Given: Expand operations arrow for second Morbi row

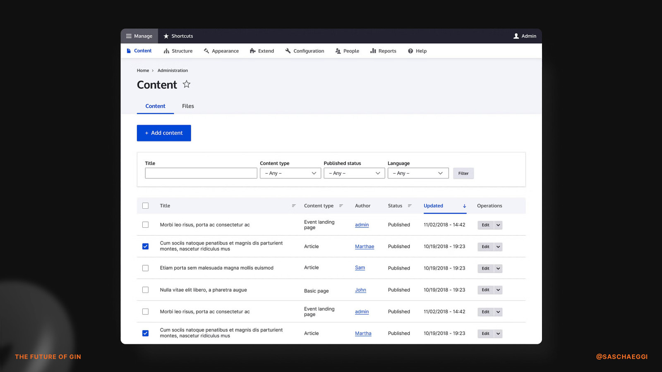Looking at the screenshot, I should point(498,312).
